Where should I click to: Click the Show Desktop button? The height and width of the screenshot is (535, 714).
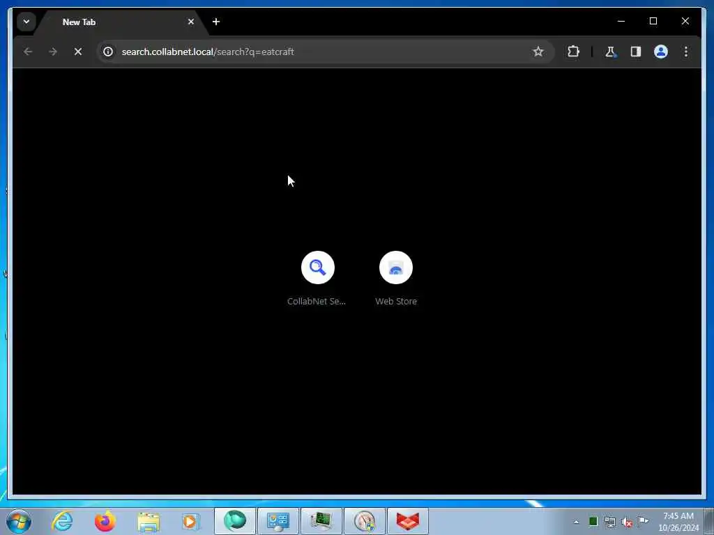pyautogui.click(x=709, y=521)
